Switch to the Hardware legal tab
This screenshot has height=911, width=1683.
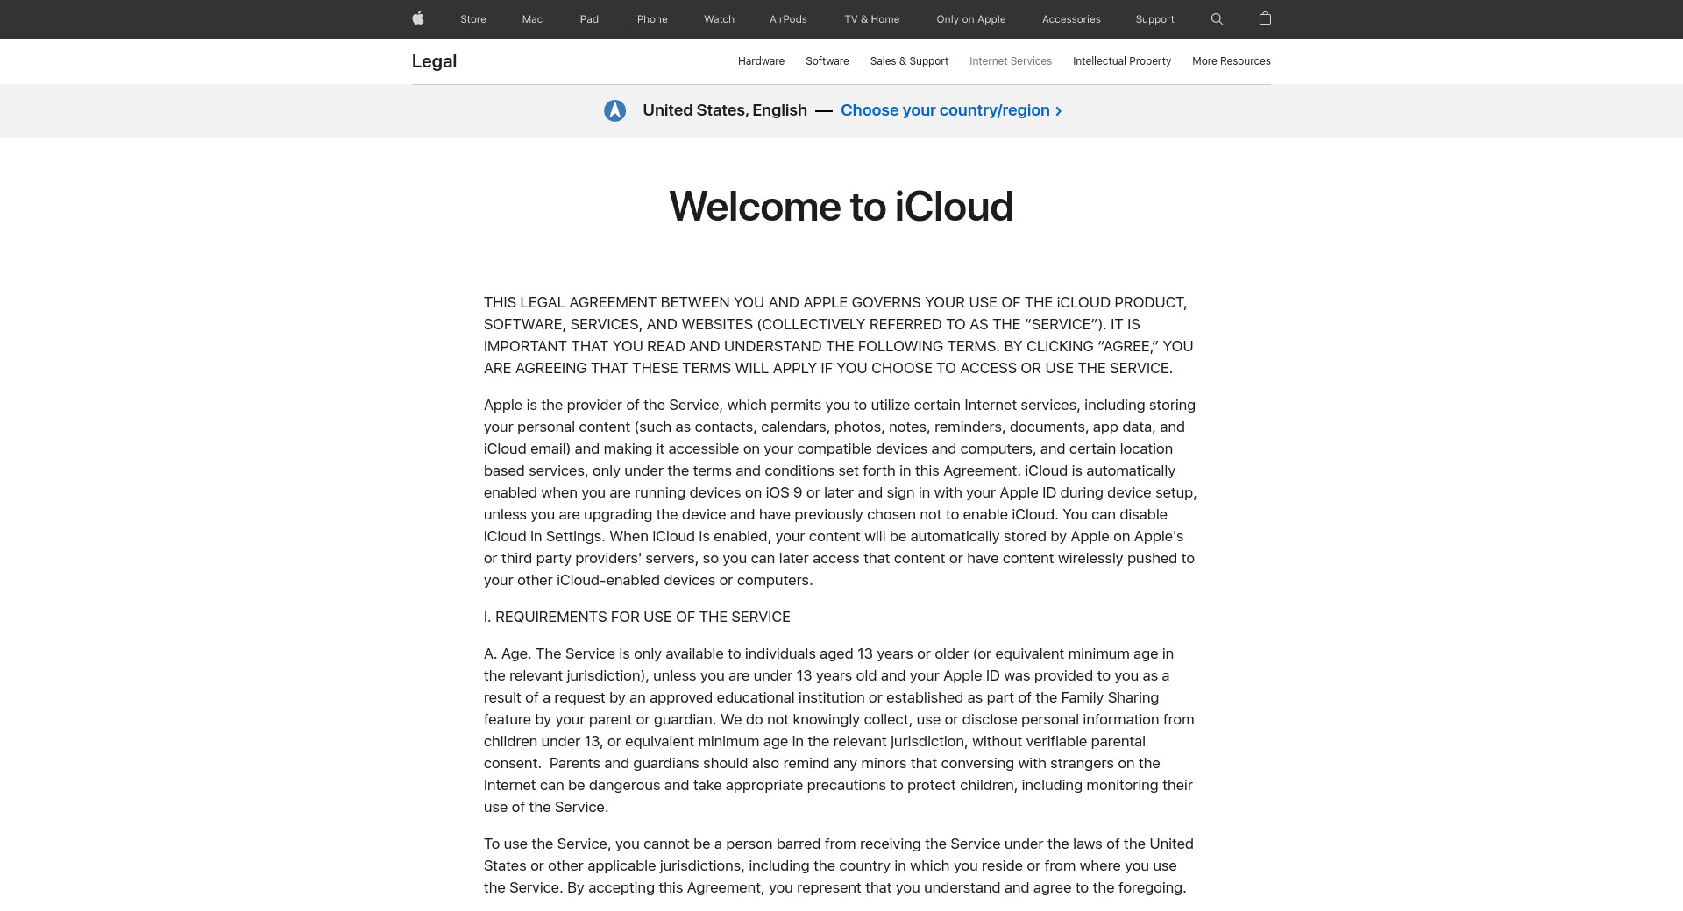761,61
